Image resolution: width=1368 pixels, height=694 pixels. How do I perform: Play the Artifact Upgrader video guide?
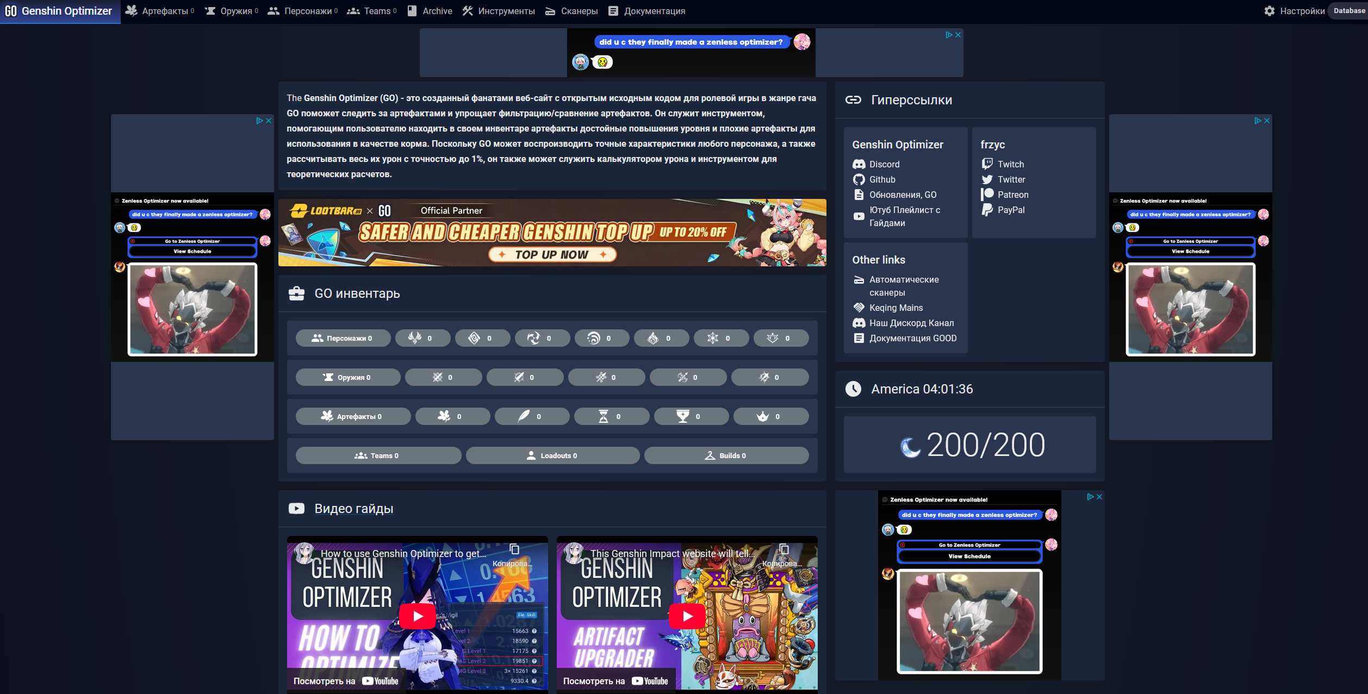pyautogui.click(x=687, y=616)
